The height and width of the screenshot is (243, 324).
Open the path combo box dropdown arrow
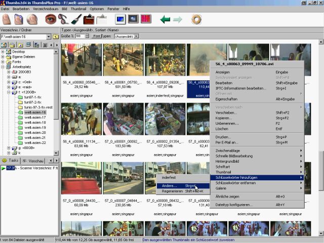click(x=49, y=37)
